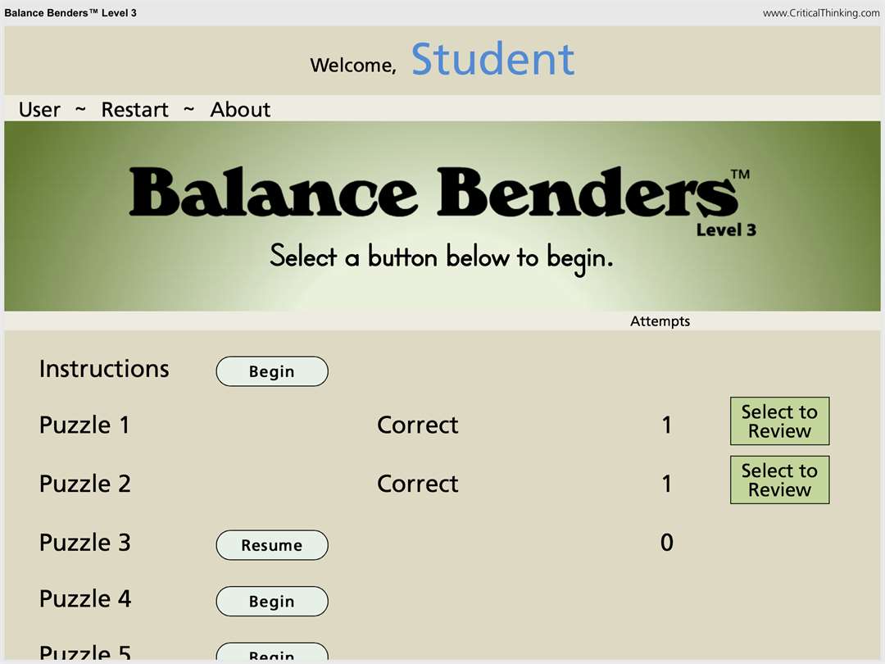Click the www.CriticalThinking.com link

[820, 13]
